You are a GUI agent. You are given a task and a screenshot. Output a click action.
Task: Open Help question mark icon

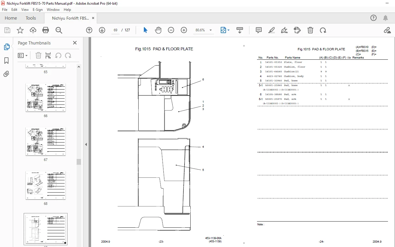(x=373, y=18)
